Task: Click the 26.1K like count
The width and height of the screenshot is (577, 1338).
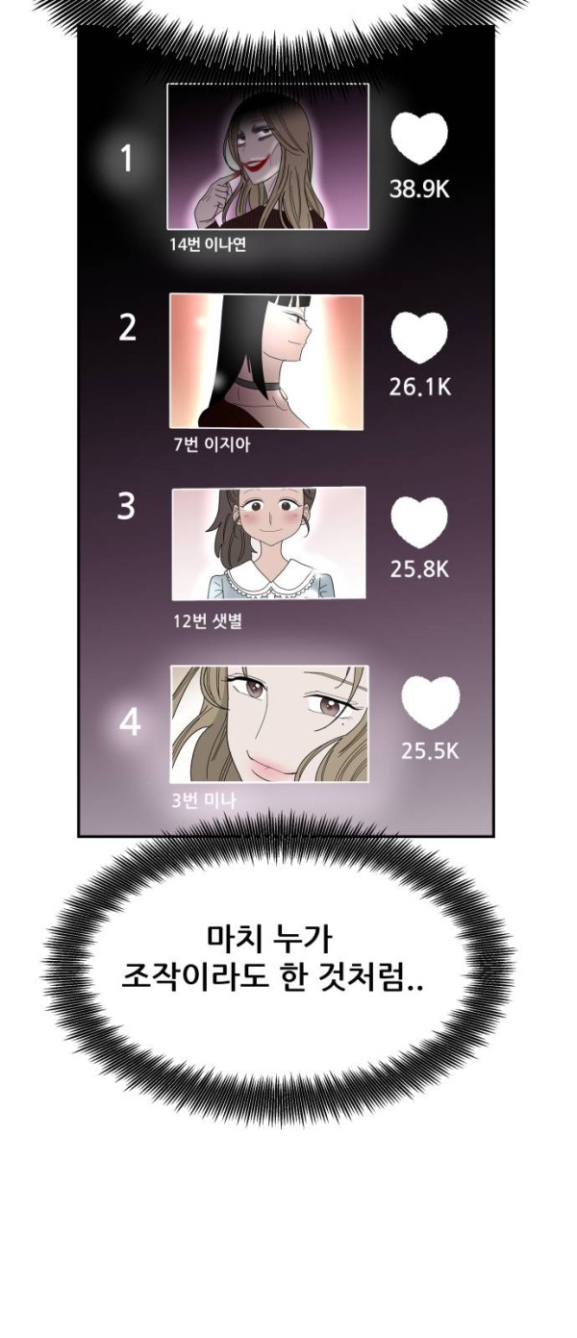Action: pyautogui.click(x=420, y=388)
